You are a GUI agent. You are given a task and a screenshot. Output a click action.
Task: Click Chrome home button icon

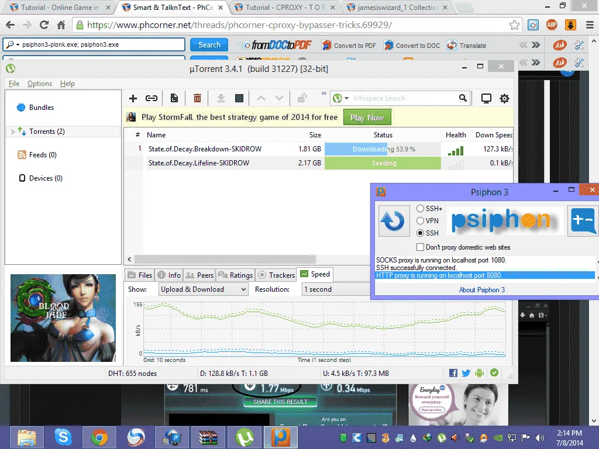61,25
